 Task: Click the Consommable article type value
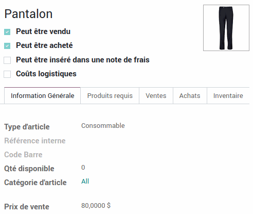coord(103,126)
